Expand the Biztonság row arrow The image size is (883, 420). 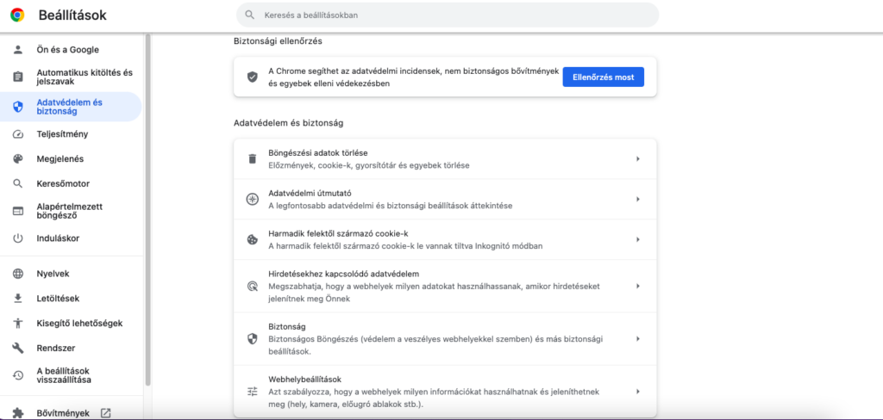point(638,338)
